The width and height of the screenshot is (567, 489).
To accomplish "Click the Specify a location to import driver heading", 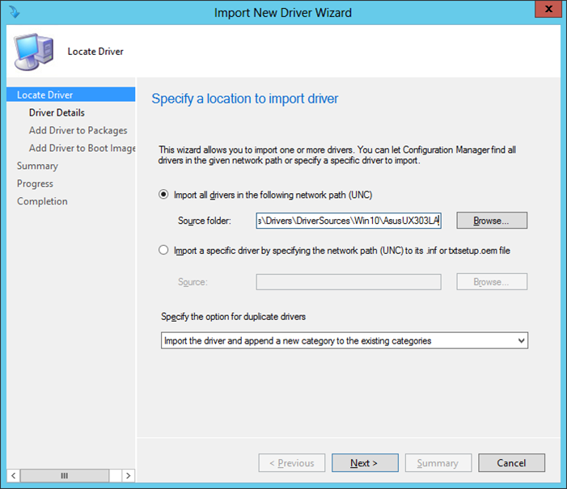I will [x=245, y=99].
